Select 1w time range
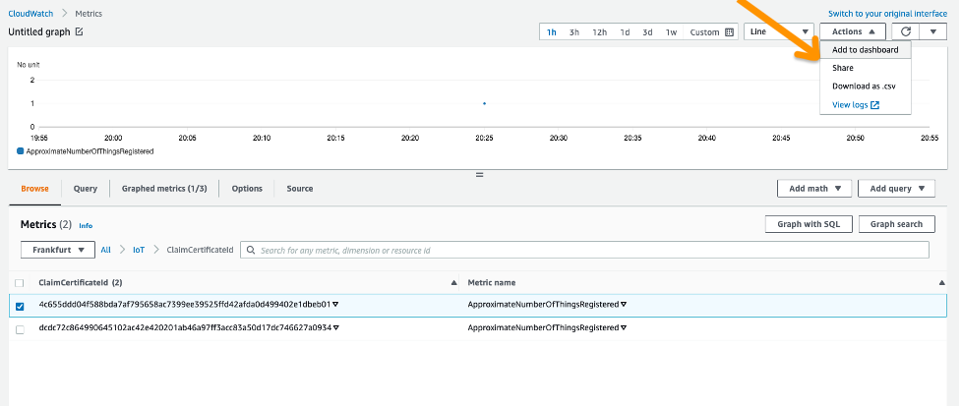This screenshot has width=961, height=407. pos(671,32)
